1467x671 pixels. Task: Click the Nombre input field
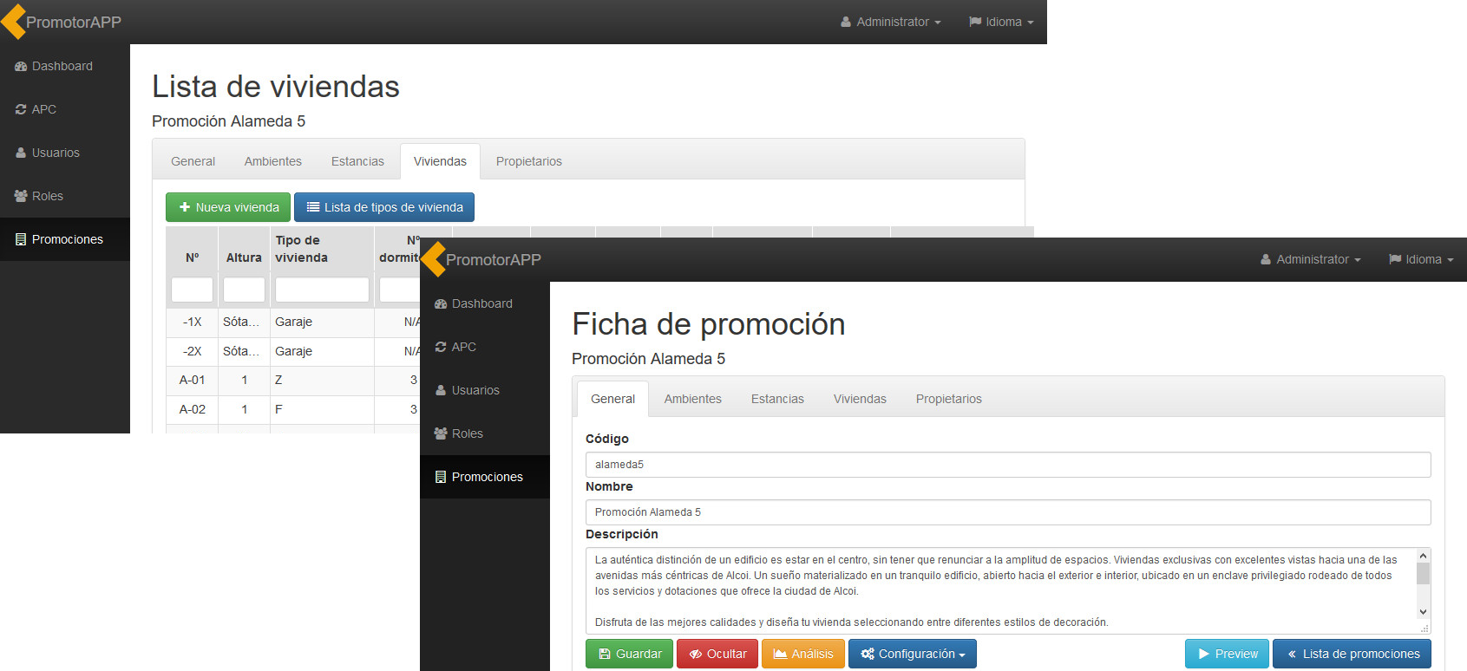coord(1008,512)
